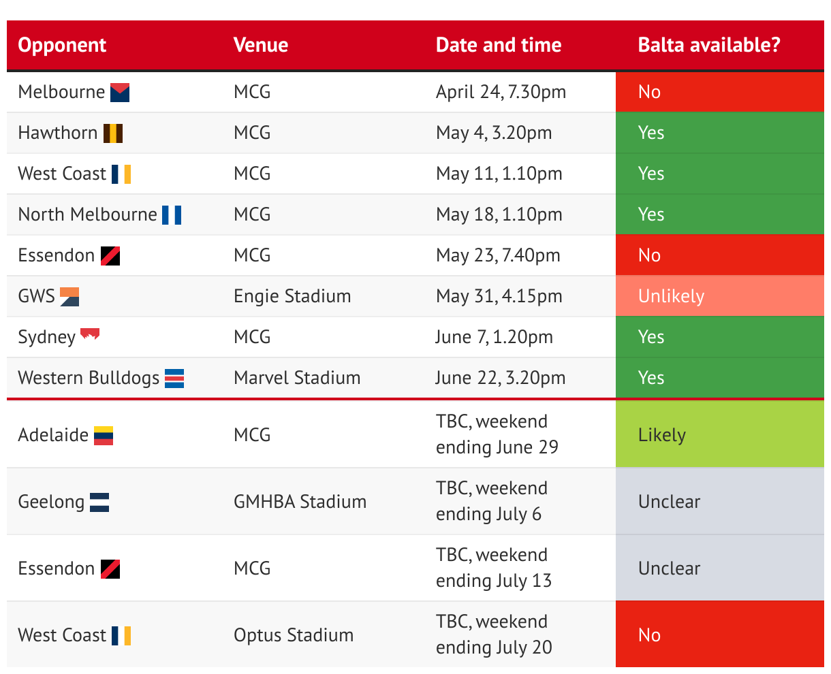This screenshot has width=831, height=674.
Task: Click the grey Unclear cell for Geelong
Action: (719, 502)
